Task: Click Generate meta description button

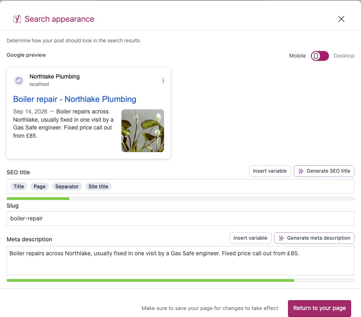Action: (x=314, y=238)
